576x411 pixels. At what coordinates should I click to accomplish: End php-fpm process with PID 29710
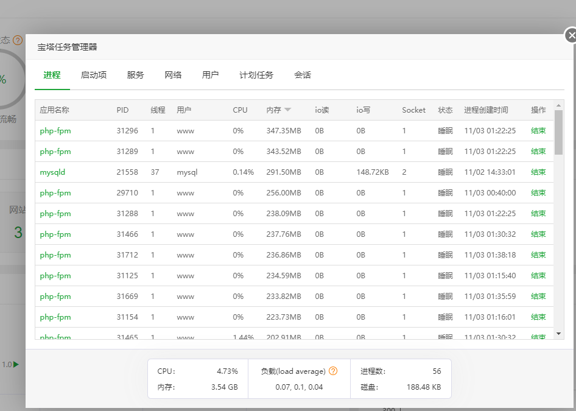[x=538, y=193]
